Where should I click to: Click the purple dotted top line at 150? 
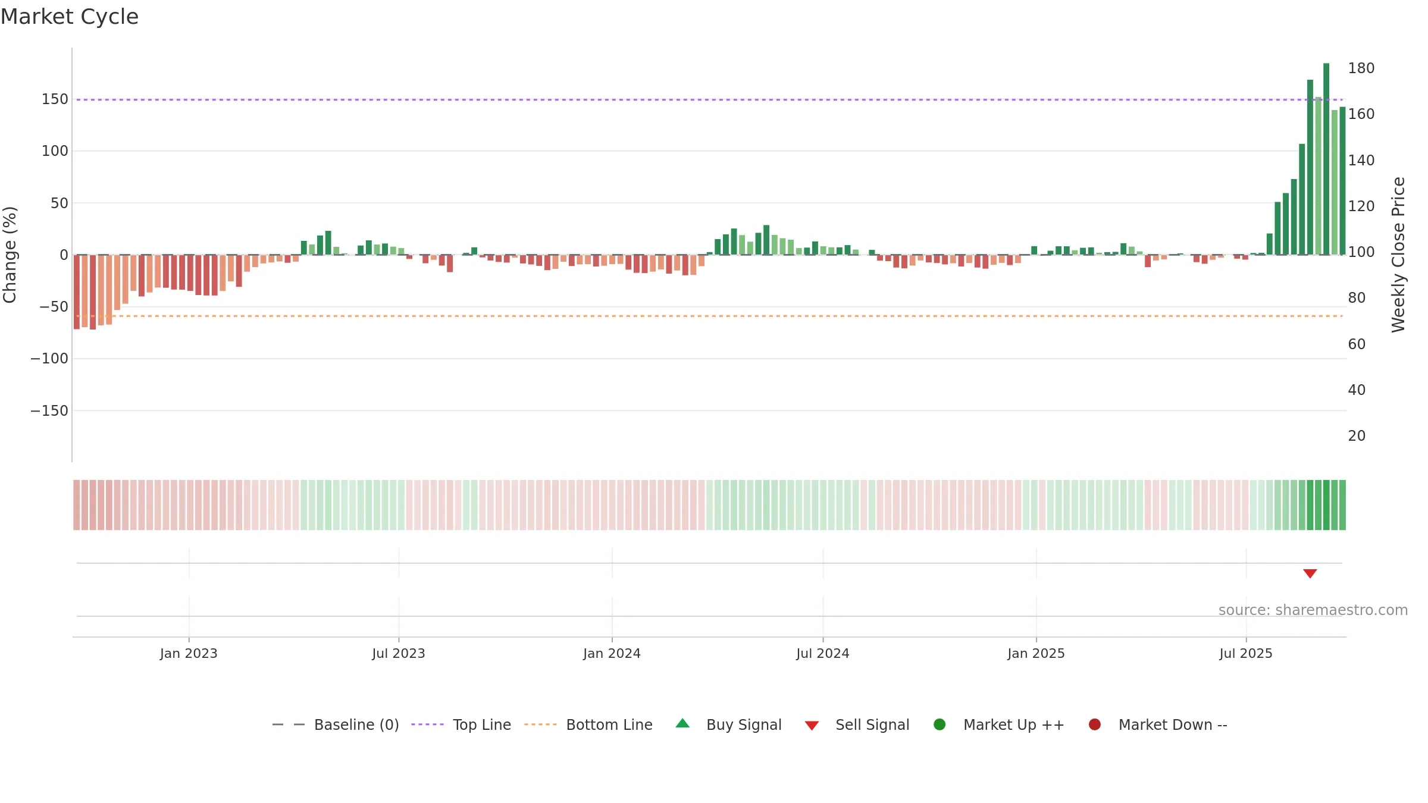(709, 100)
